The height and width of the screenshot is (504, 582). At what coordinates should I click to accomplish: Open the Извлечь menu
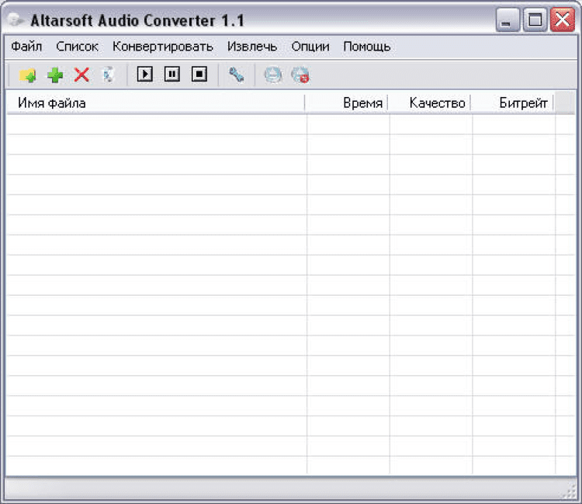click(x=252, y=47)
